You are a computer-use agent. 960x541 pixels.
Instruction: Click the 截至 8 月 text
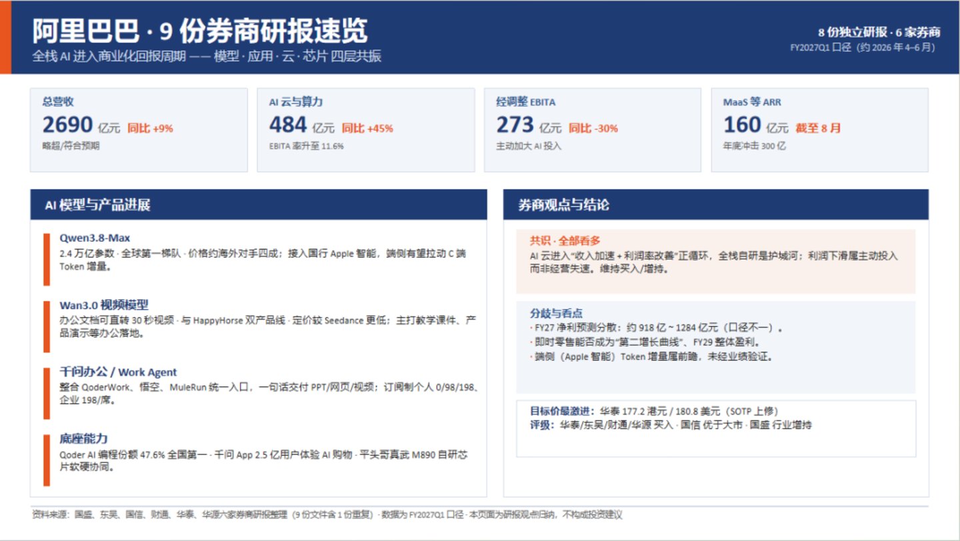[818, 128]
